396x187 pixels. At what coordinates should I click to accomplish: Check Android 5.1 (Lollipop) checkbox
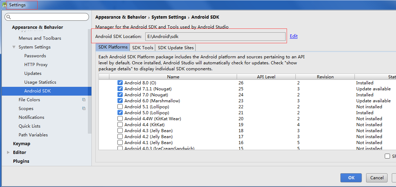120,107
